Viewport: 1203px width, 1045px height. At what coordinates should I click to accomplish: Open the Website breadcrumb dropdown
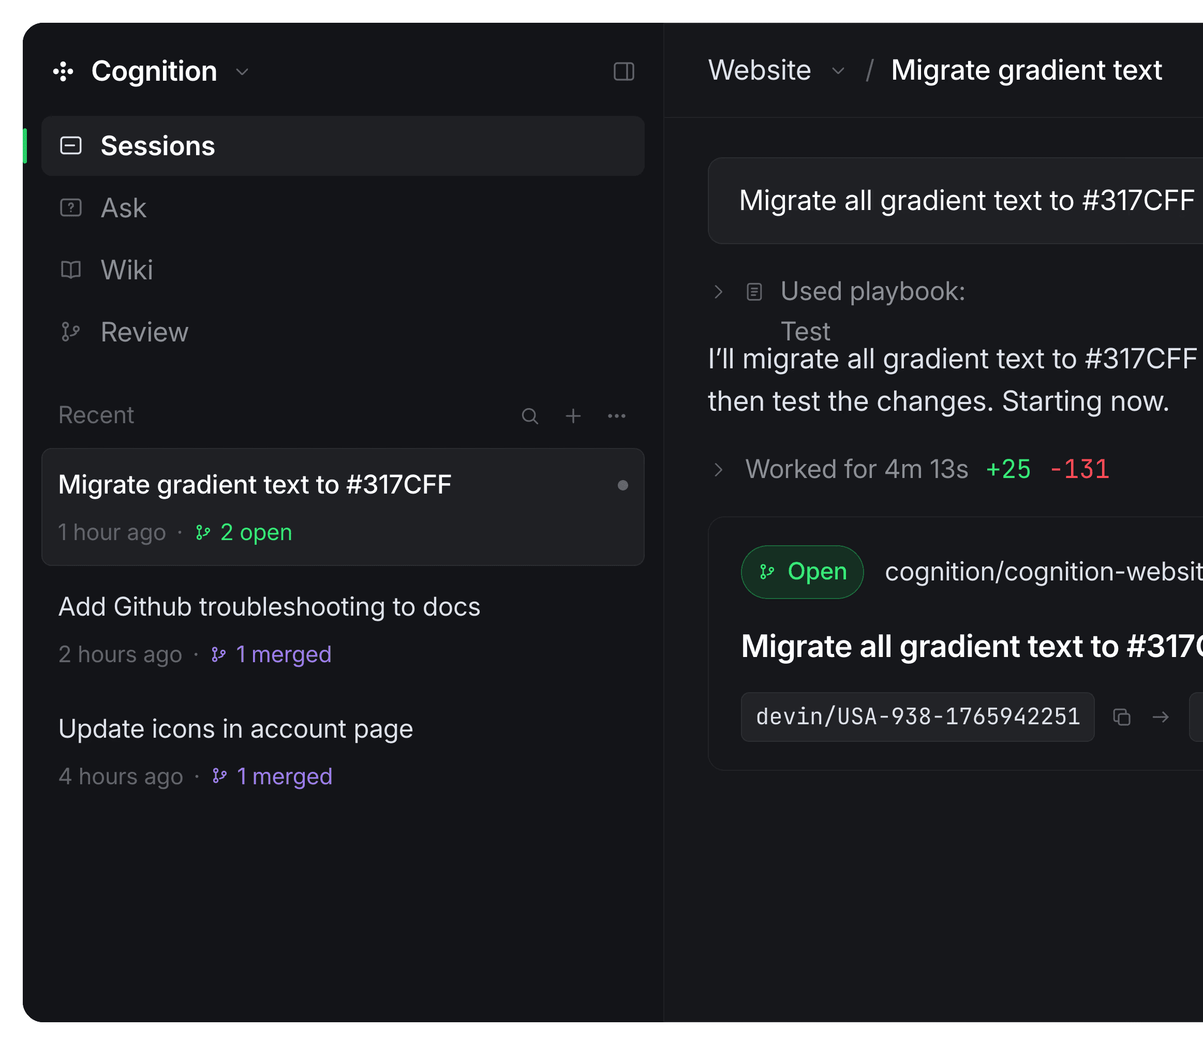(x=838, y=71)
